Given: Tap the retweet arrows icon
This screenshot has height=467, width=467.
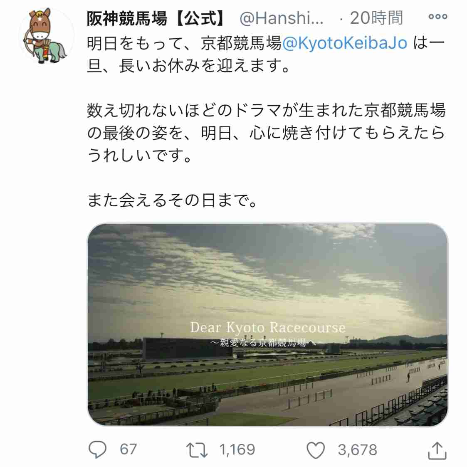Looking at the screenshot, I should (197, 450).
